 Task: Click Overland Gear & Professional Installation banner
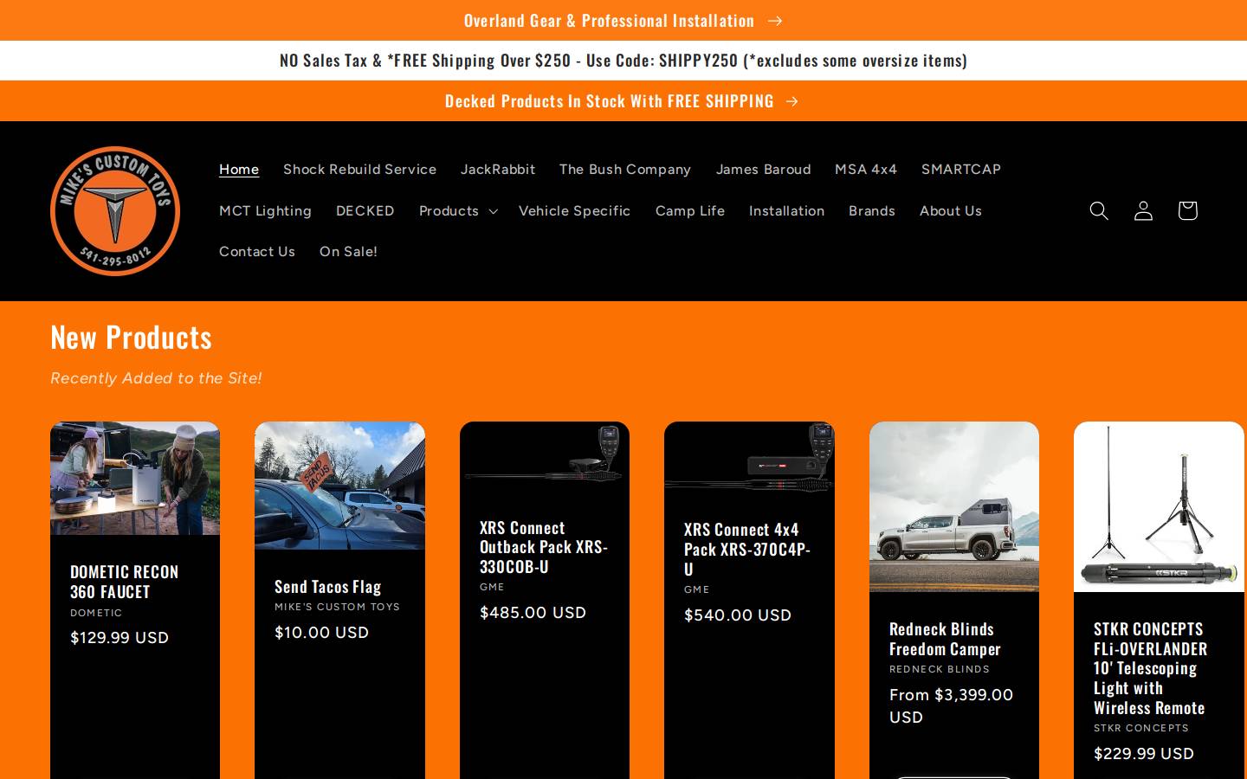(x=623, y=20)
